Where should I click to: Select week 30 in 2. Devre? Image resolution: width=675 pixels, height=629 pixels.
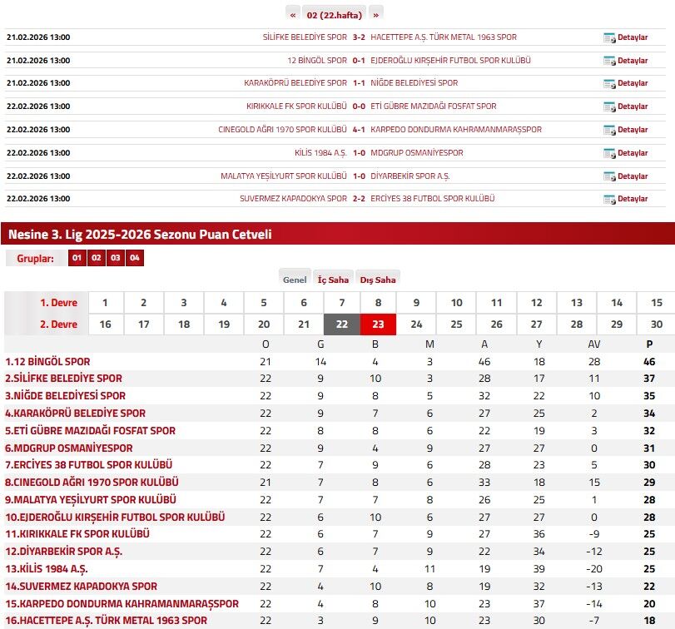(x=656, y=324)
